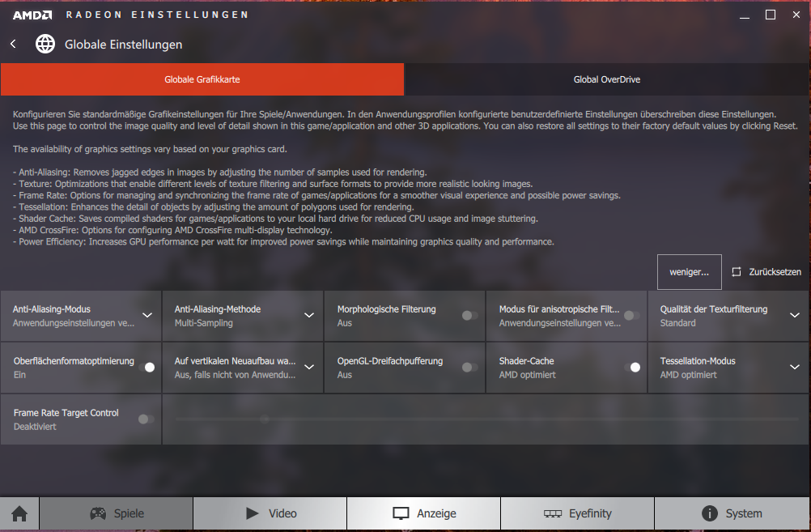
Task: Switch to Global OverDrive tab
Action: tap(607, 79)
